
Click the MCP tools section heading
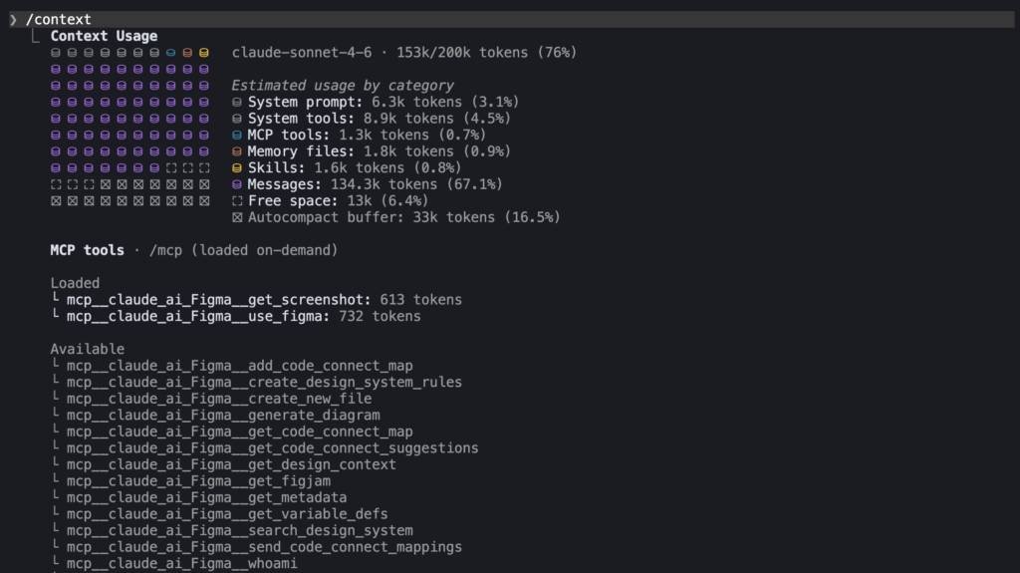(88, 250)
